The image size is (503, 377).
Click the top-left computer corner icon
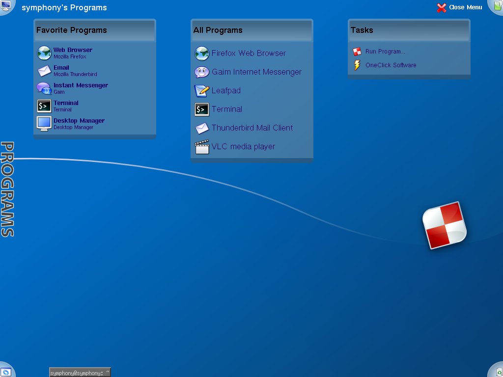(x=6, y=5)
